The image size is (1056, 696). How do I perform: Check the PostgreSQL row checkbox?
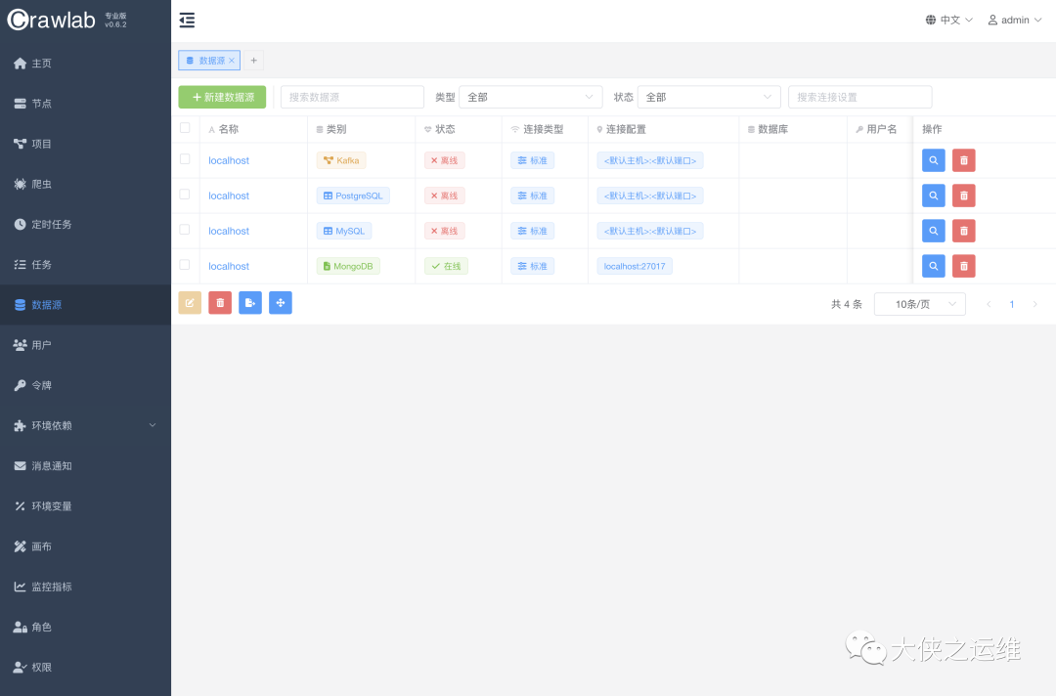pyautogui.click(x=185, y=195)
